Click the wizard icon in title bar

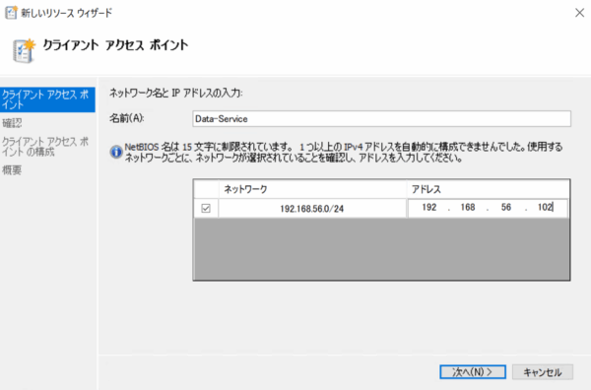tap(11, 13)
